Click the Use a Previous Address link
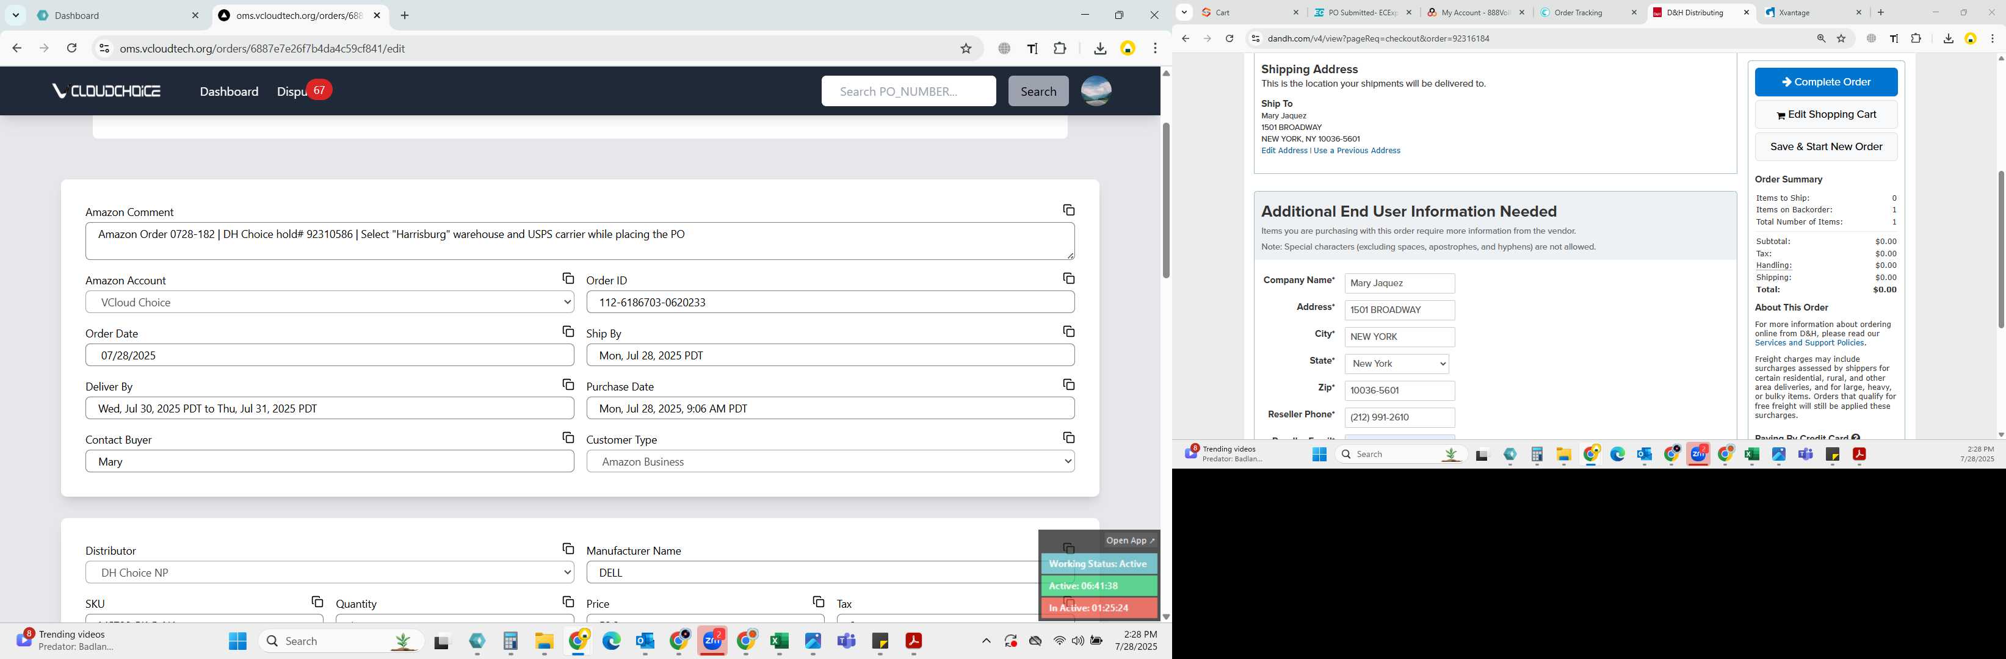2006x659 pixels. [x=1356, y=151]
